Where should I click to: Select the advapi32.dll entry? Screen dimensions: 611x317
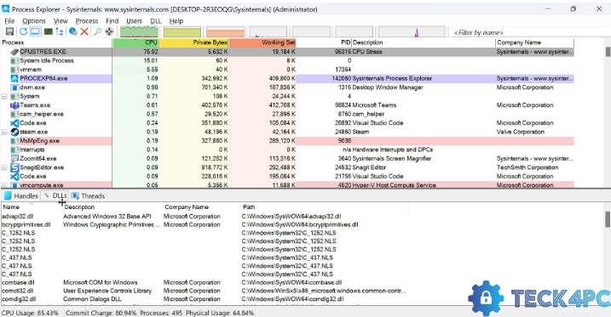pyautogui.click(x=205, y=217)
